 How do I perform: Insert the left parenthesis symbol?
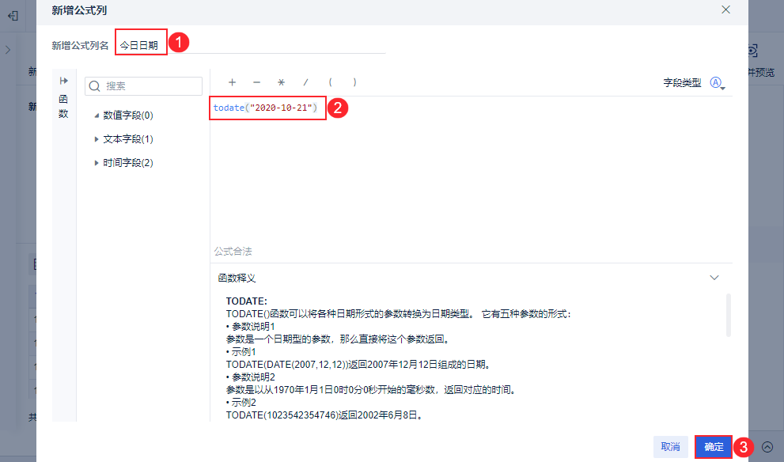point(330,82)
